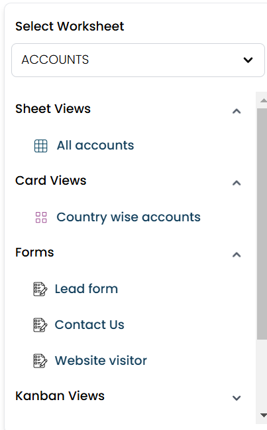Collapse the Card Views section chevron
Screen dimensions: 267x430
[x=237, y=183]
